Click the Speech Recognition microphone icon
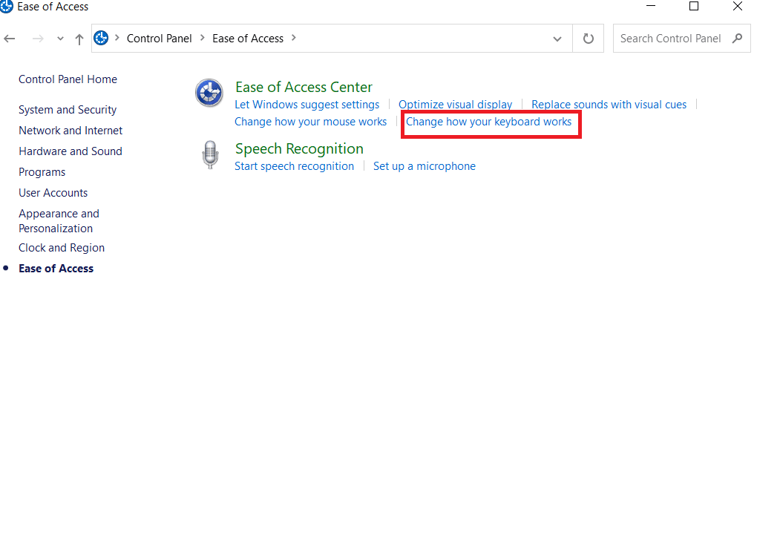This screenshot has height=535, width=757. [x=210, y=155]
